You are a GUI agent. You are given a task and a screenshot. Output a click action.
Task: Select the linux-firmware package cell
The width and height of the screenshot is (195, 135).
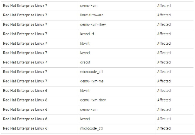point(92,15)
